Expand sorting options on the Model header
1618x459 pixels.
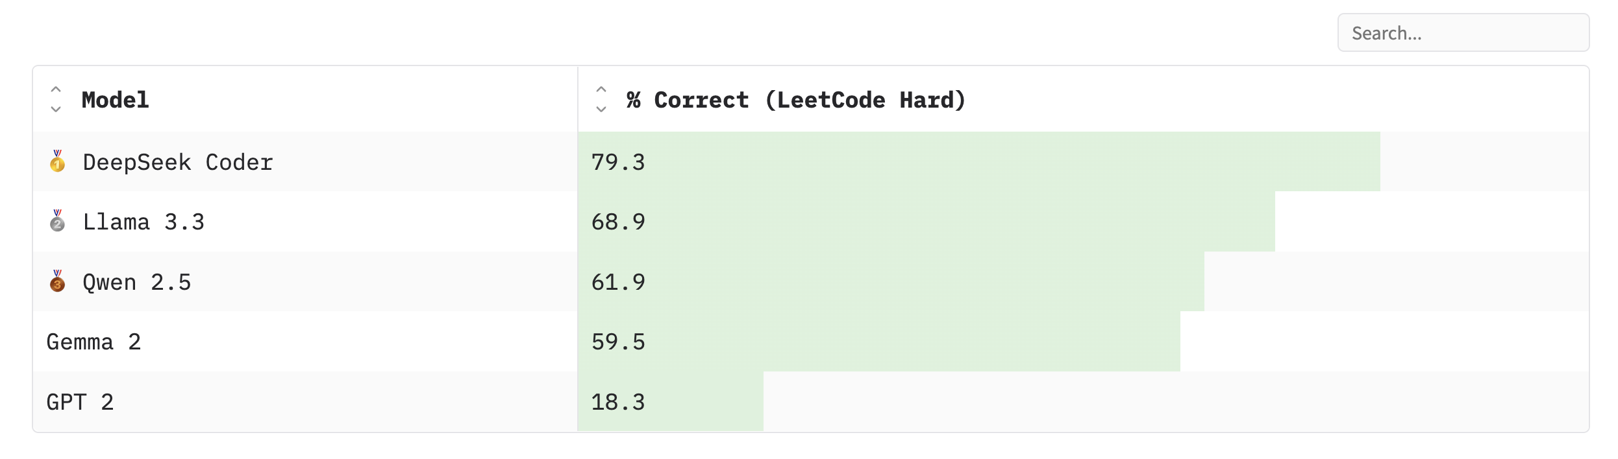point(55,100)
